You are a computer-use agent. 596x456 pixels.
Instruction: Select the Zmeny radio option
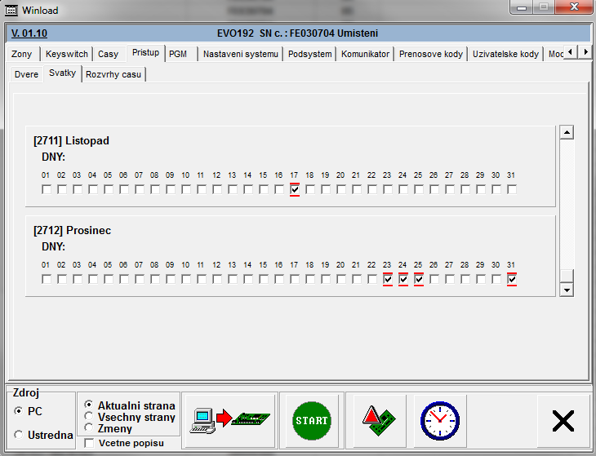click(89, 427)
